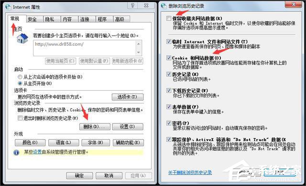Open 关于删除浏览历史记录 link
Screen dimensions: 306x186
pos(190,173)
